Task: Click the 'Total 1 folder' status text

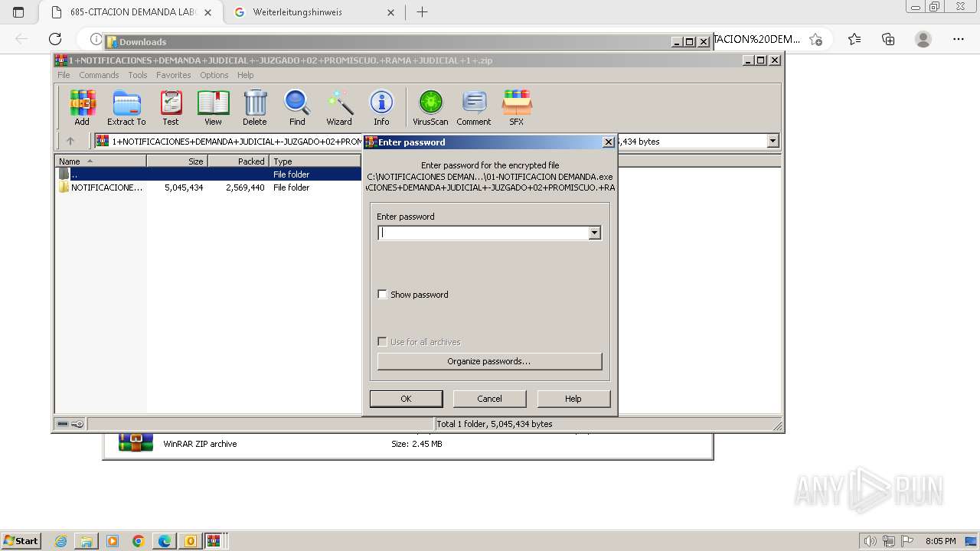Action: (494, 424)
